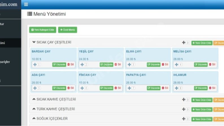Delete MELİSA ÇAYI with Sil
This screenshot has height=126, width=224.
212,64
